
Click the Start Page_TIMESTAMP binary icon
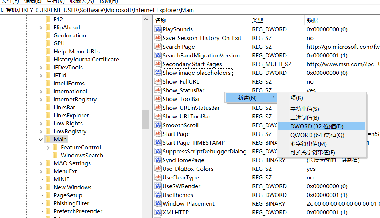click(158, 142)
